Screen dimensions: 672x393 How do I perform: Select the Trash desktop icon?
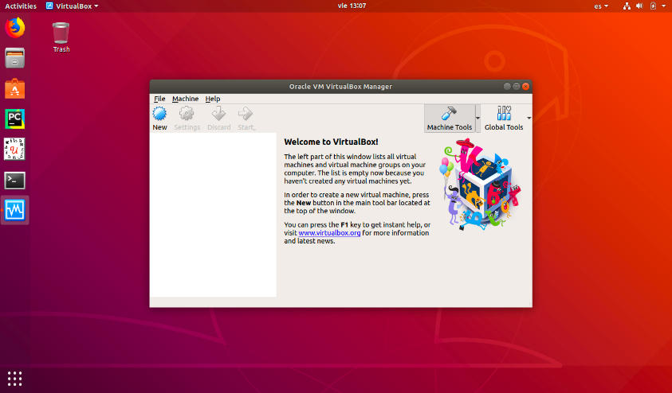click(x=61, y=37)
